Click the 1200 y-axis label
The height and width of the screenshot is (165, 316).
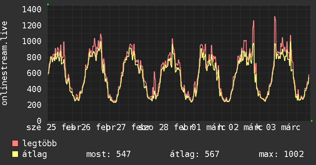pos(32,25)
